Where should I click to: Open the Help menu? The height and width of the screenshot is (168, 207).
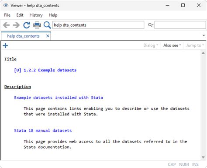53,15
